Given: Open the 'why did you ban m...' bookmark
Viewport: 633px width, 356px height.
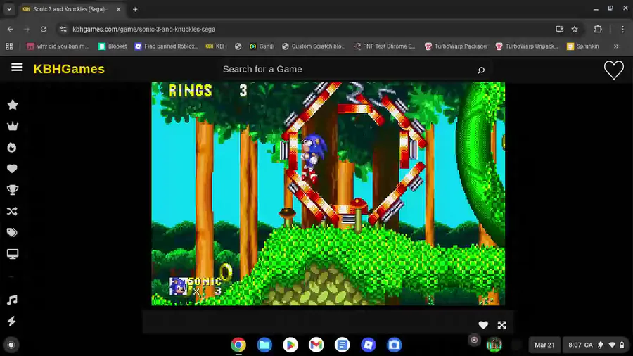Looking at the screenshot, I should pyautogui.click(x=58, y=46).
